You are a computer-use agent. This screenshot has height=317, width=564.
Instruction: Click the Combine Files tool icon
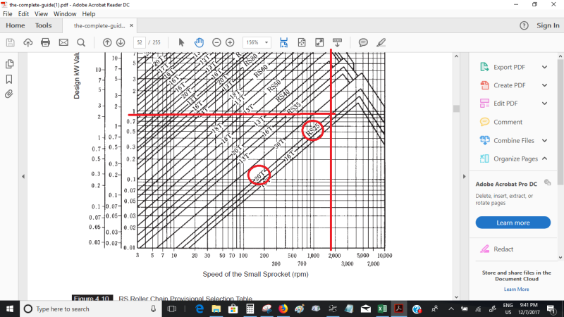(484, 140)
